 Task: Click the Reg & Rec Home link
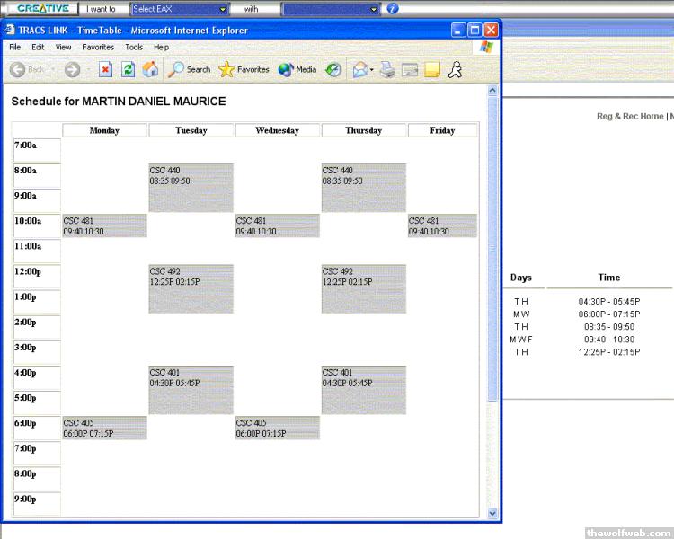point(629,116)
